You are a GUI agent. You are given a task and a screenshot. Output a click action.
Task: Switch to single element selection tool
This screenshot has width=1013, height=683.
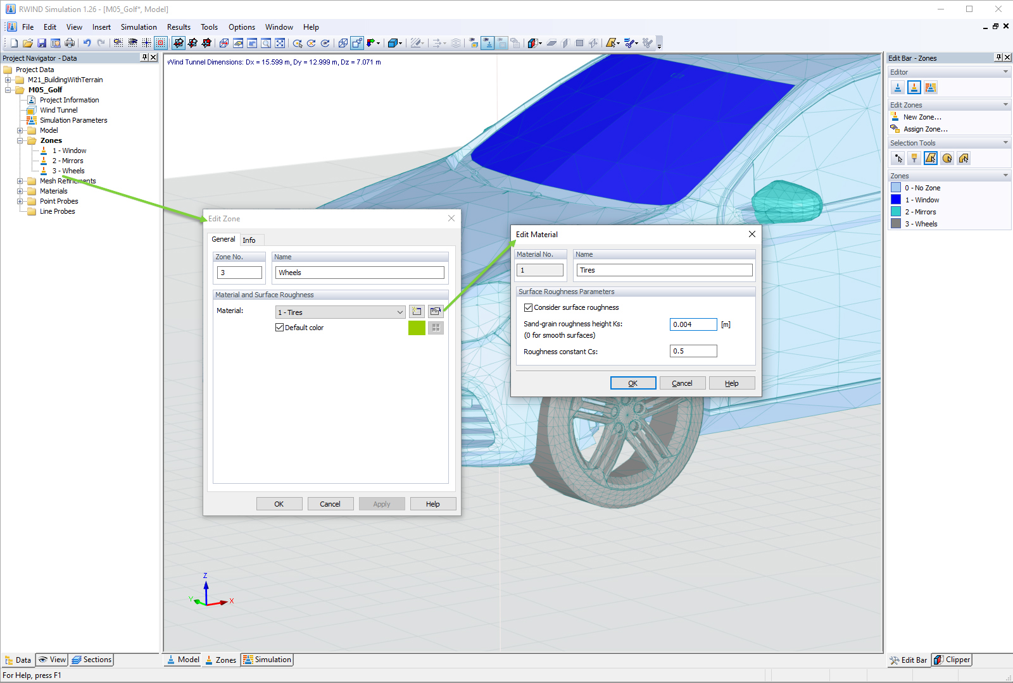point(898,158)
